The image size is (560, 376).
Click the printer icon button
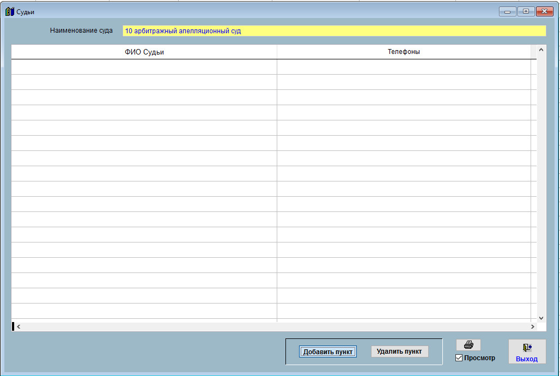pos(468,345)
